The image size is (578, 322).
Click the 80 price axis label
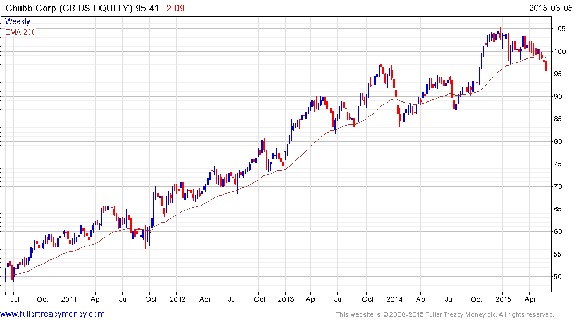pyautogui.click(x=558, y=142)
